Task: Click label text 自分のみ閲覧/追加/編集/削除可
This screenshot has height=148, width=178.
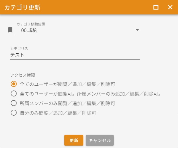Action: (58, 113)
